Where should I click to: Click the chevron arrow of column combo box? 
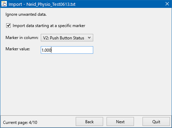click(89, 38)
